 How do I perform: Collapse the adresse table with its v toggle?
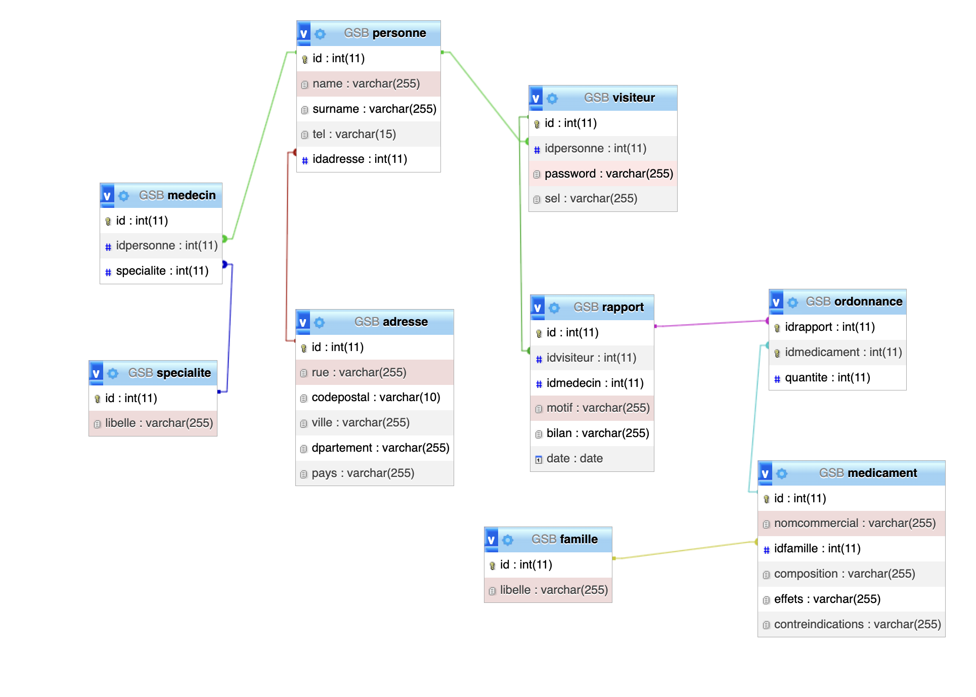coord(302,322)
